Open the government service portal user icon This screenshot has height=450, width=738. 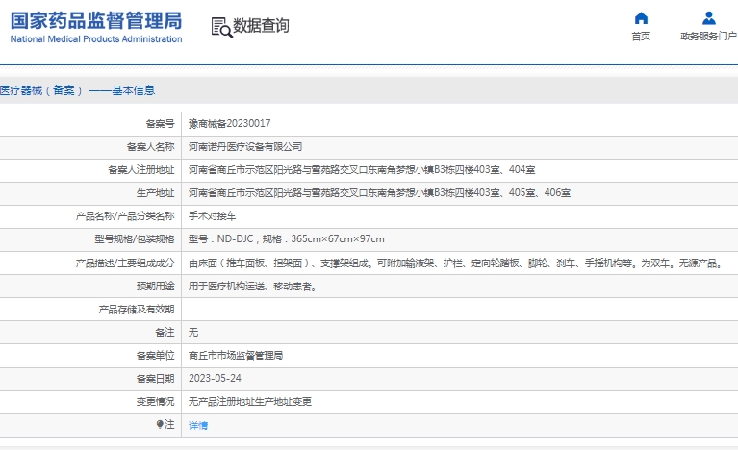[x=709, y=18]
